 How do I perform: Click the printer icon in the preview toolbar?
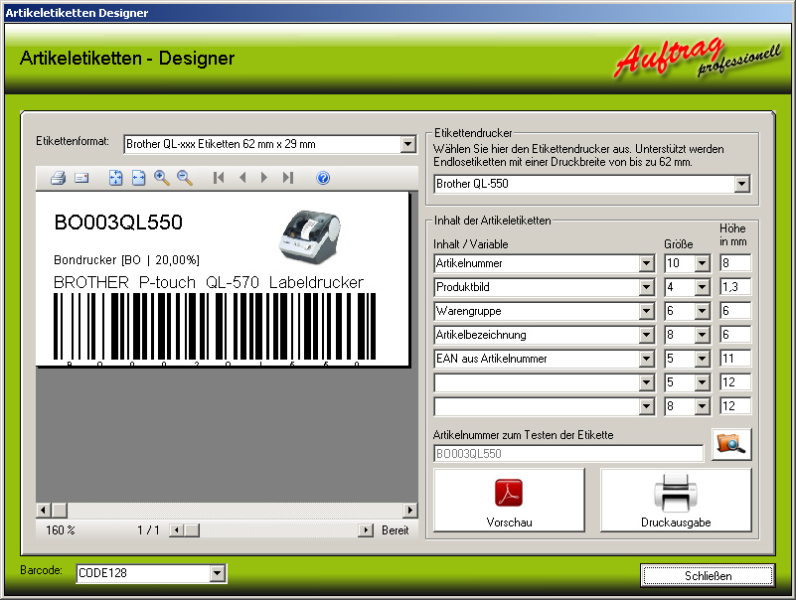(58, 178)
